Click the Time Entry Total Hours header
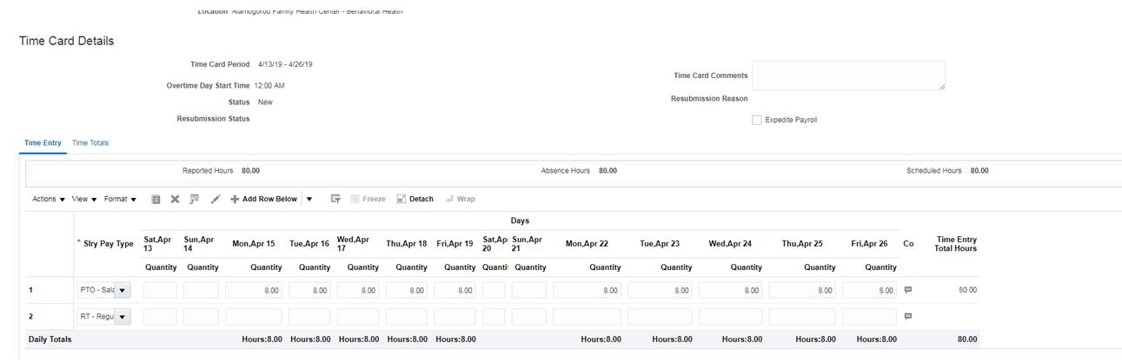The width and height of the screenshot is (1122, 362). pos(956,244)
